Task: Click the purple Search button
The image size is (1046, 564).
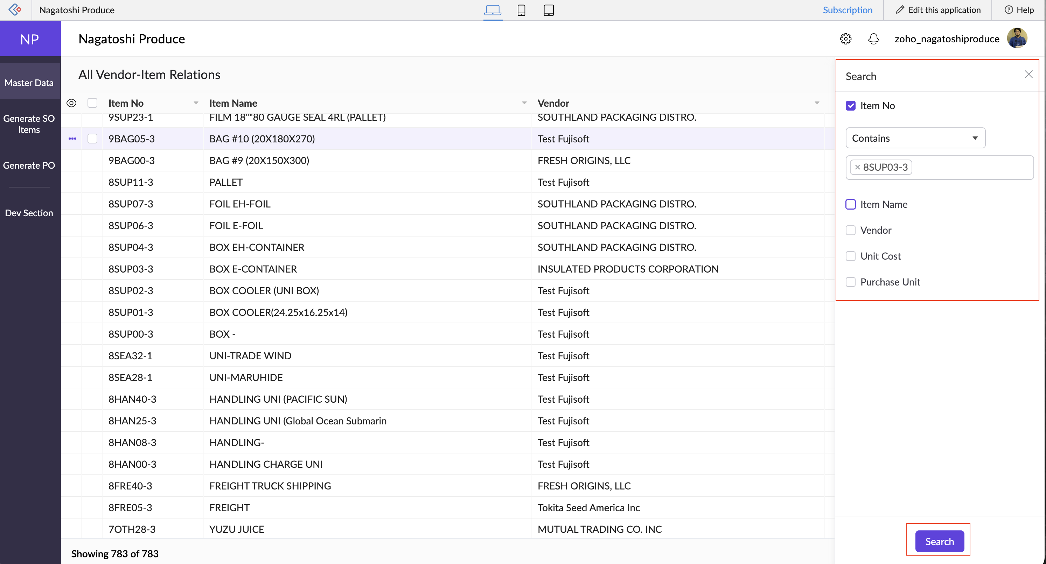Action: [939, 541]
